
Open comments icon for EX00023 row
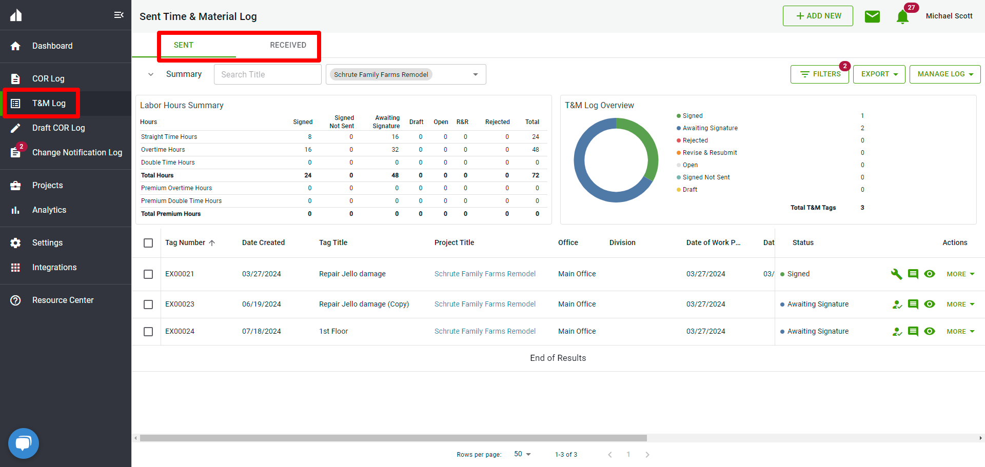[x=913, y=304]
